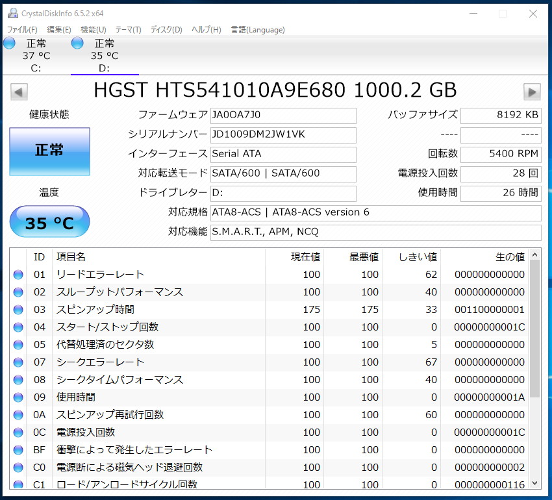Click the drive letter field D:
This screenshot has height=500, width=552.
tap(283, 194)
